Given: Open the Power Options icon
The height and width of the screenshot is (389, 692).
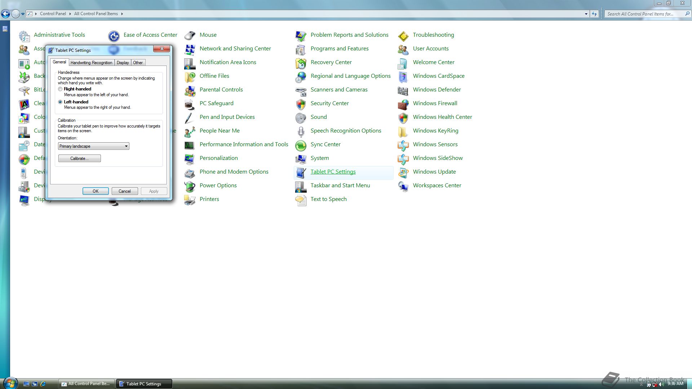Looking at the screenshot, I should pos(190,186).
